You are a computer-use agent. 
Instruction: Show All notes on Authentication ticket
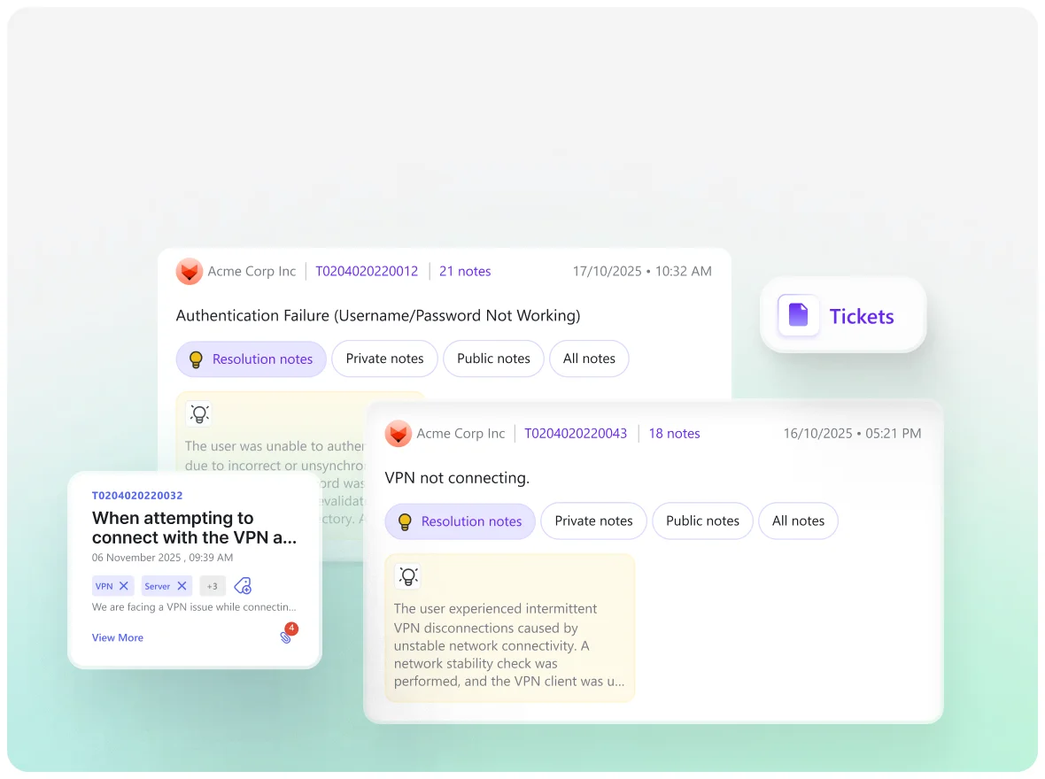[589, 359]
